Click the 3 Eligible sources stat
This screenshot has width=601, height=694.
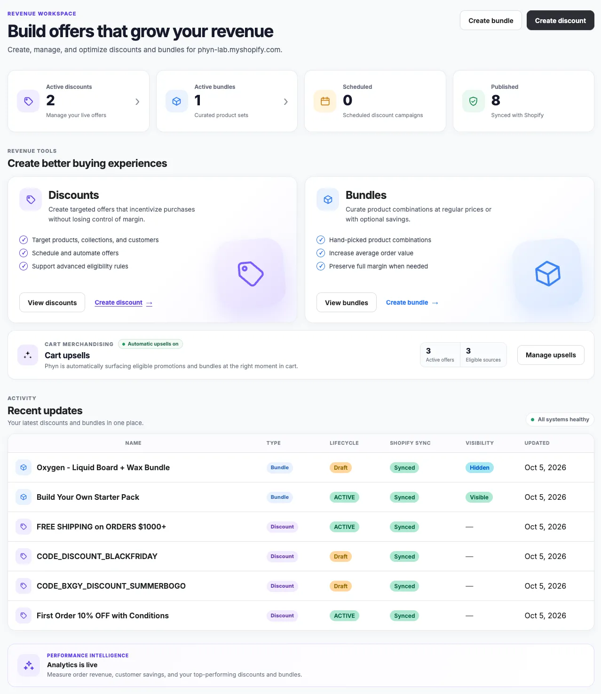tap(483, 355)
